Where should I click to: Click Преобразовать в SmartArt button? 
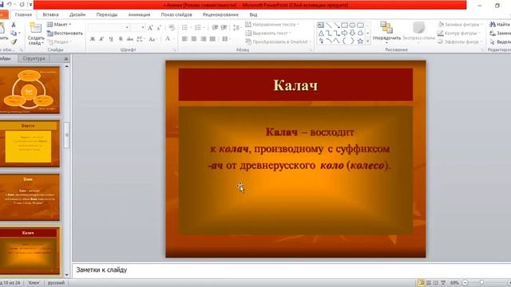278,41
